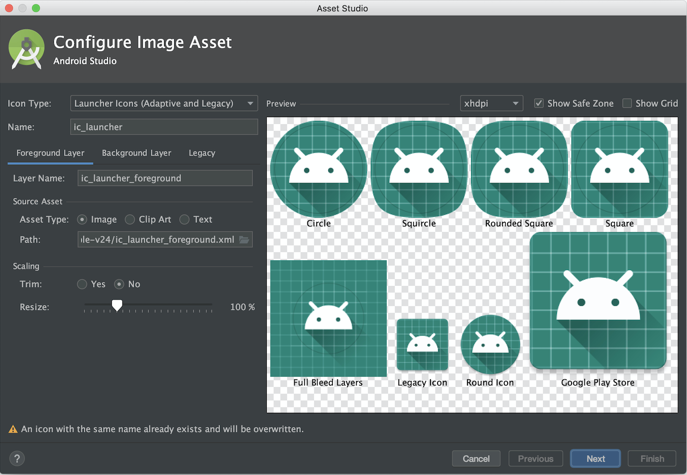The image size is (687, 475).
Task: Click the Resize slider handle
Action: (x=117, y=305)
